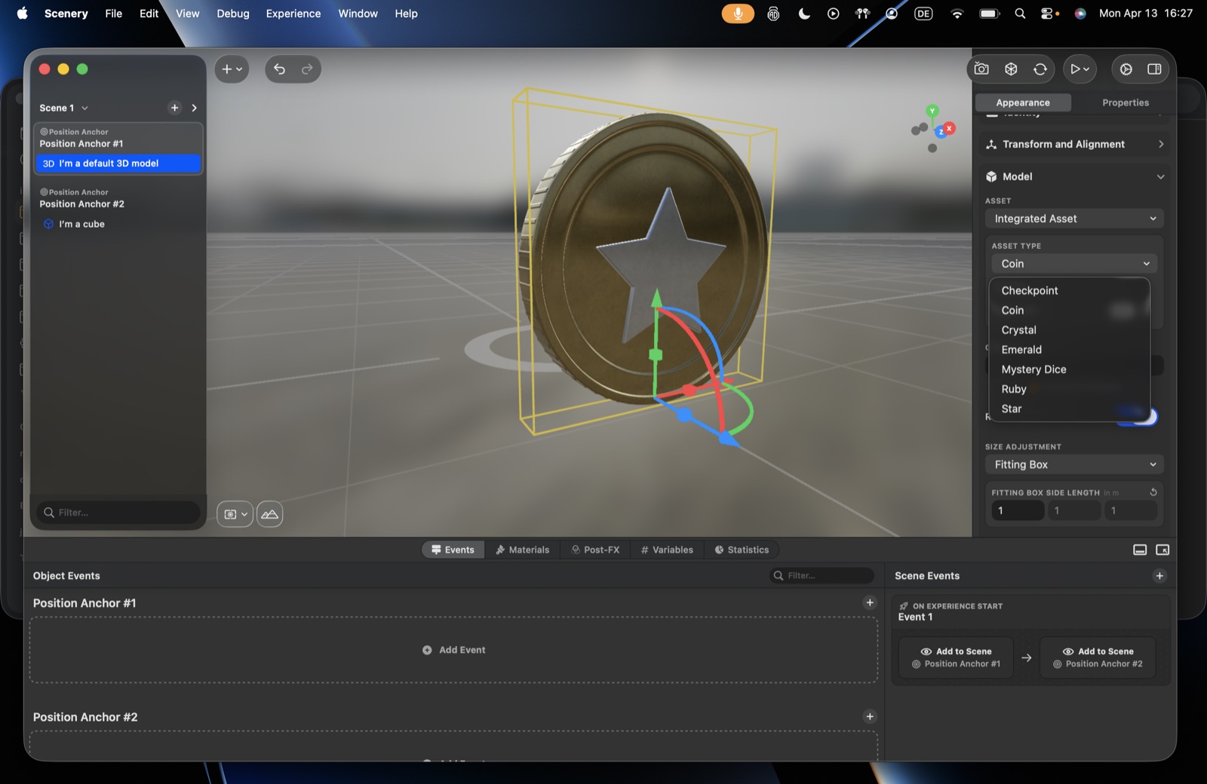Toggle the blue switch below asset list
1207x784 pixels.
coord(1137,415)
